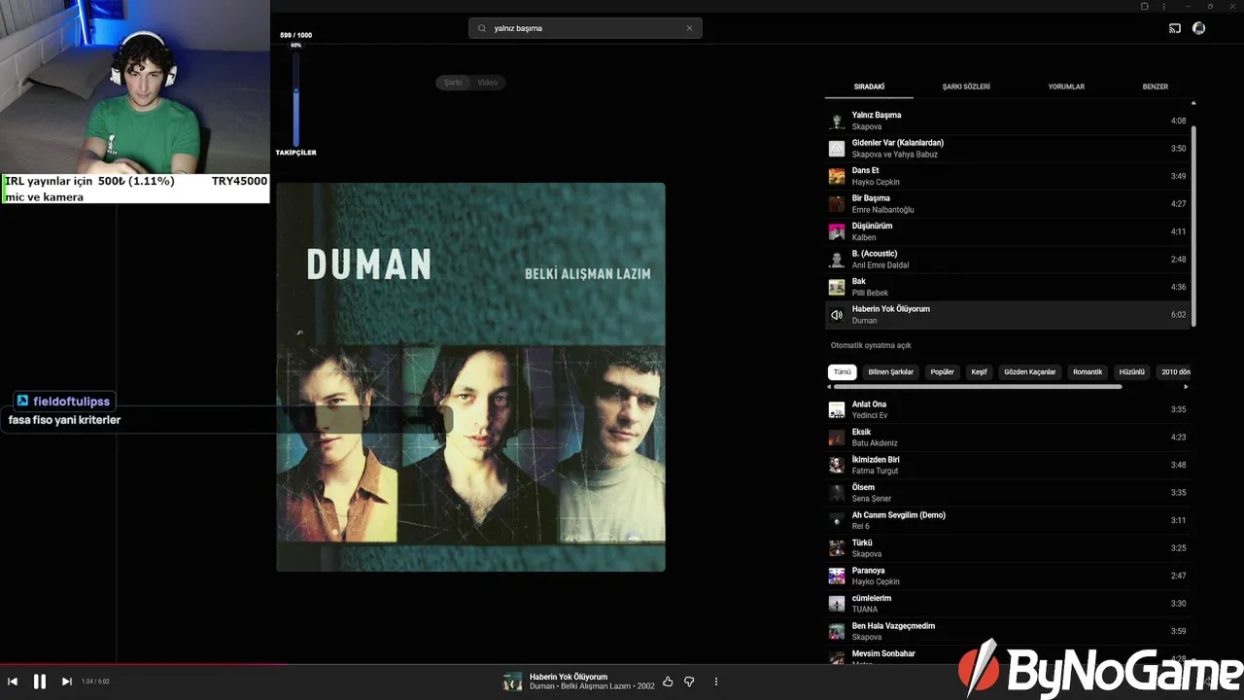Open the Batu Akdeniz artist link
This screenshot has height=700, width=1244.
[875, 443]
